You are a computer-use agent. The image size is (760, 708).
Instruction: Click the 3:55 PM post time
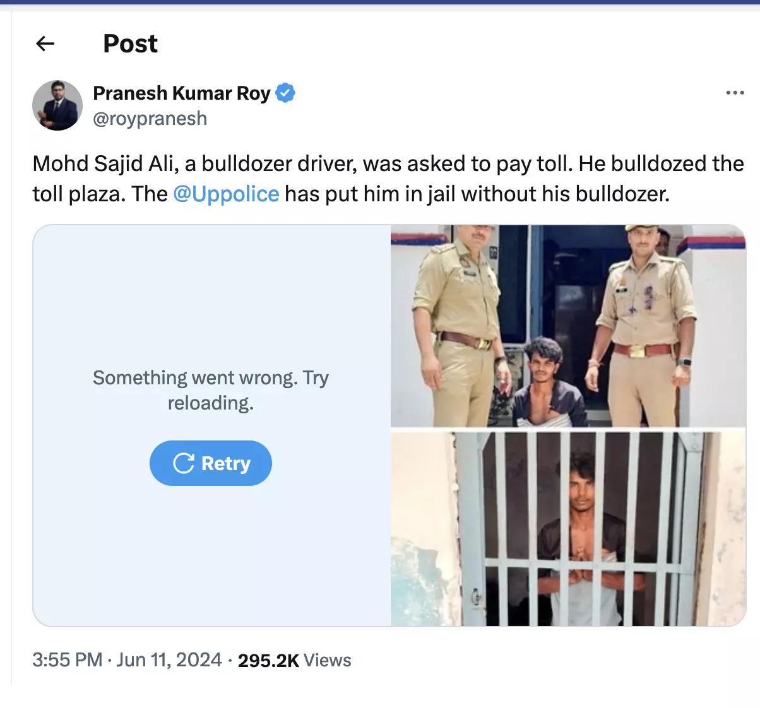click(x=68, y=660)
